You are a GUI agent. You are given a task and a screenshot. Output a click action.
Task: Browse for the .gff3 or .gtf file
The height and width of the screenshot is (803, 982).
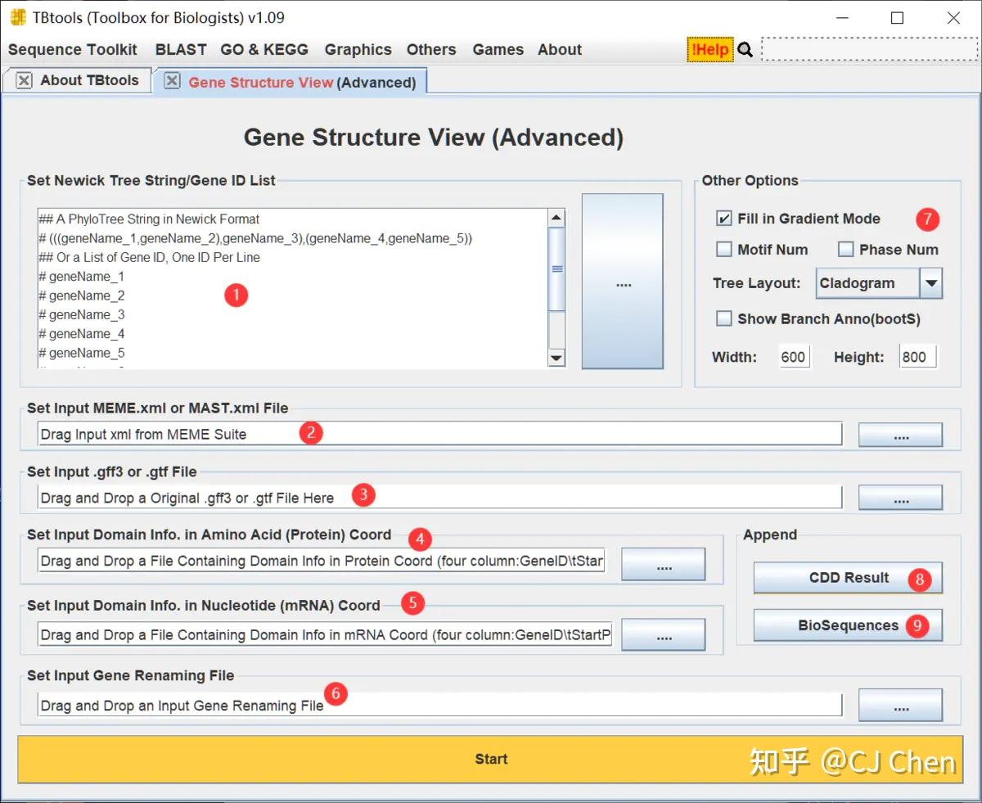coord(900,498)
